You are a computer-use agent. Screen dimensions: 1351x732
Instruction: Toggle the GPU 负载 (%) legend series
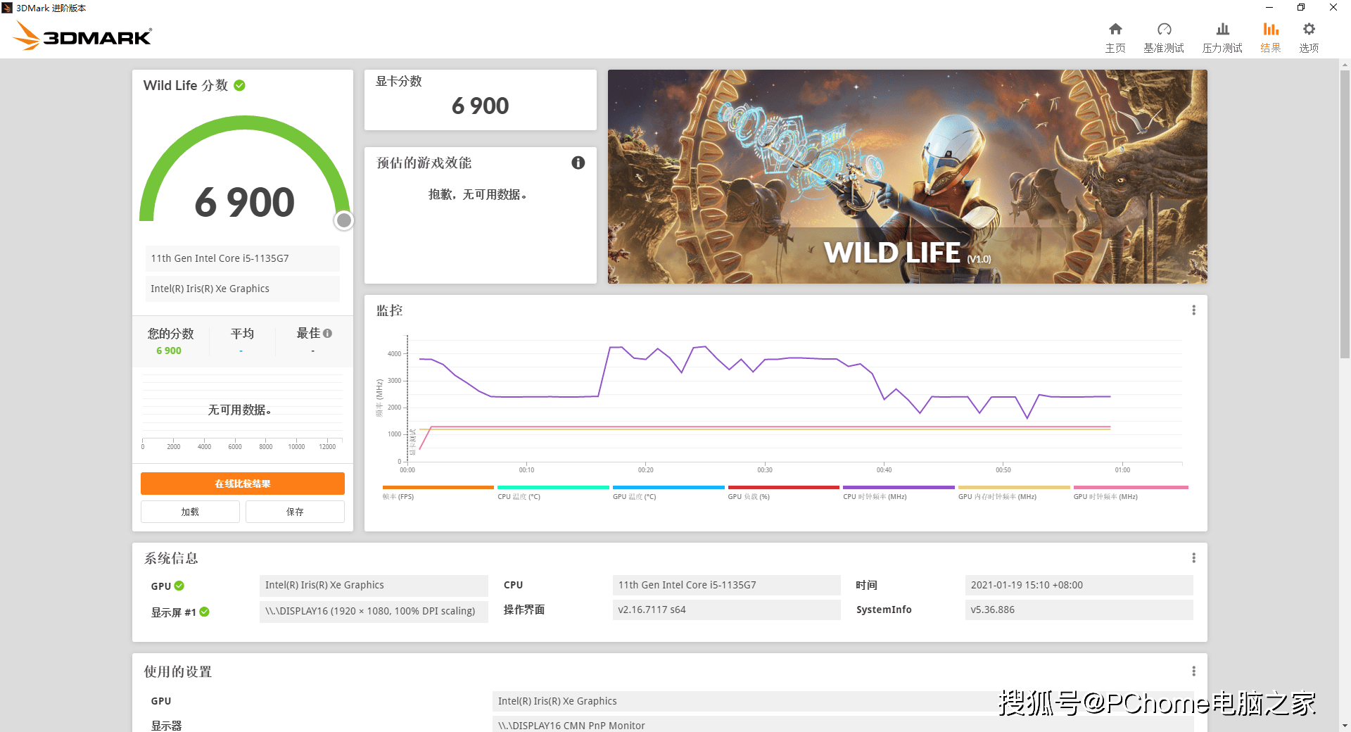point(783,492)
